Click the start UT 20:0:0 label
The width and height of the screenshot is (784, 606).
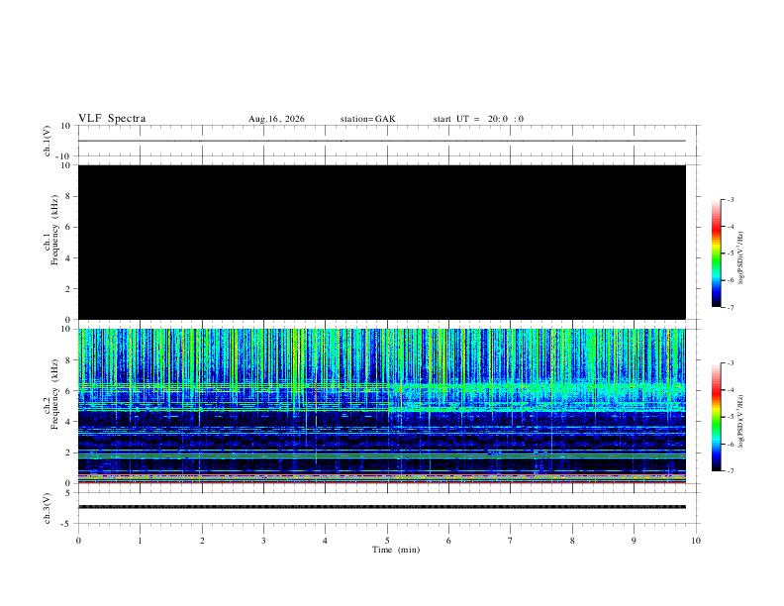click(x=478, y=119)
